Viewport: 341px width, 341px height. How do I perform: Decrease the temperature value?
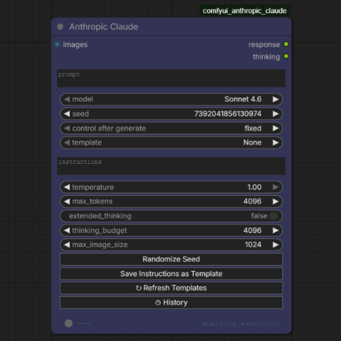coord(67,187)
